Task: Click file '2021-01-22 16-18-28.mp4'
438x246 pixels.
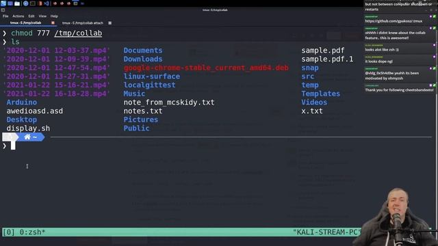Action: tap(56, 94)
